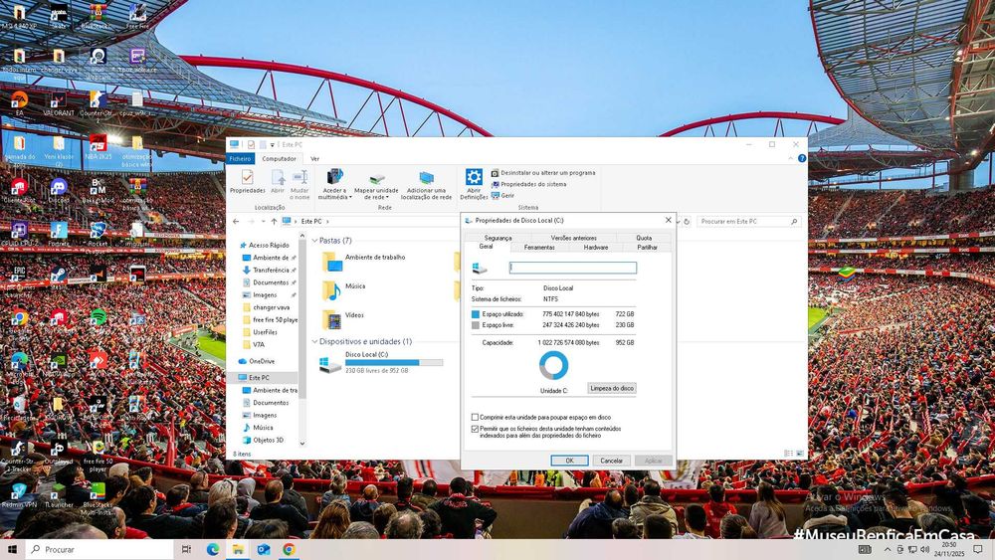
Task: Open Quick Access Toolbar customize dropdown
Action: tap(273, 145)
